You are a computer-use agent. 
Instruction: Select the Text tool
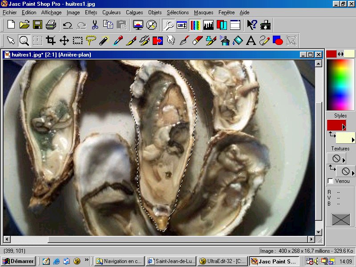point(251,40)
